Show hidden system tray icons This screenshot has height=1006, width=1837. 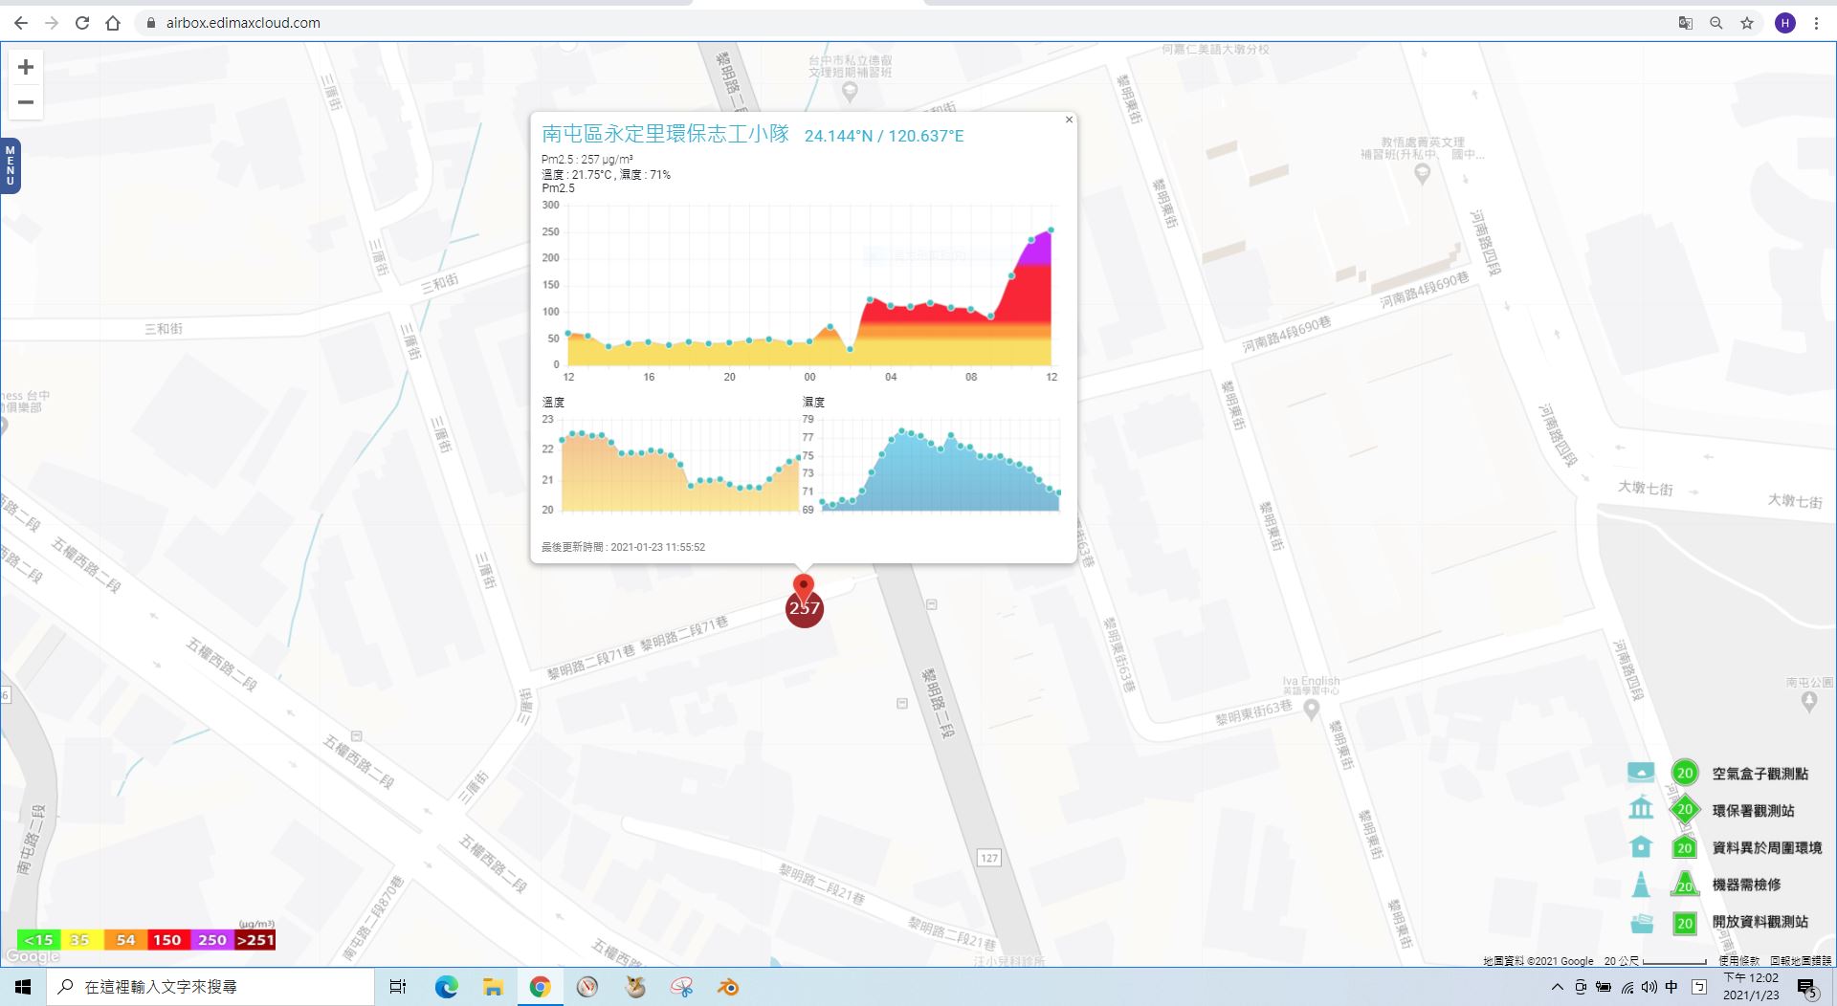1557,987
